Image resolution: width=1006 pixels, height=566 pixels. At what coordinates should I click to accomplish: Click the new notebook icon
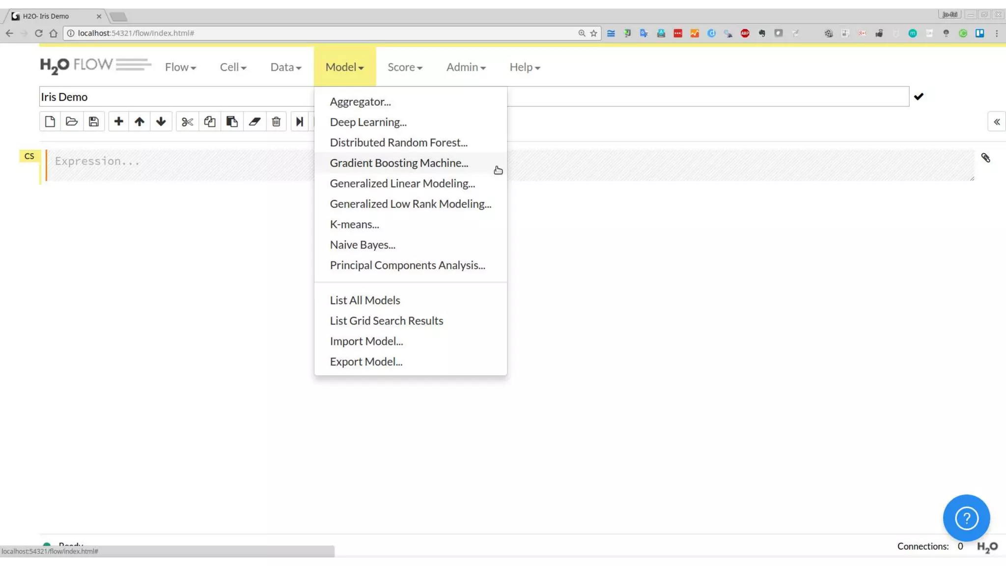pos(50,121)
